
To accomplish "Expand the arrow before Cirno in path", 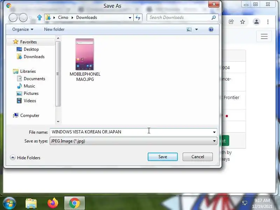I will pyautogui.click(x=54, y=17).
